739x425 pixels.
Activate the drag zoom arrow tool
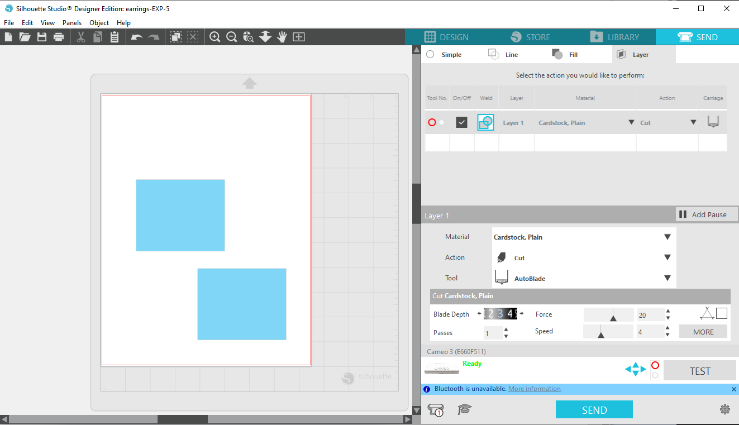pos(265,37)
